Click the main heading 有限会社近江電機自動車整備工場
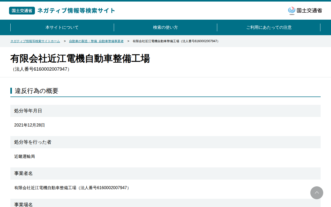Image resolution: width=331 pixels, height=207 pixels. 80,59
